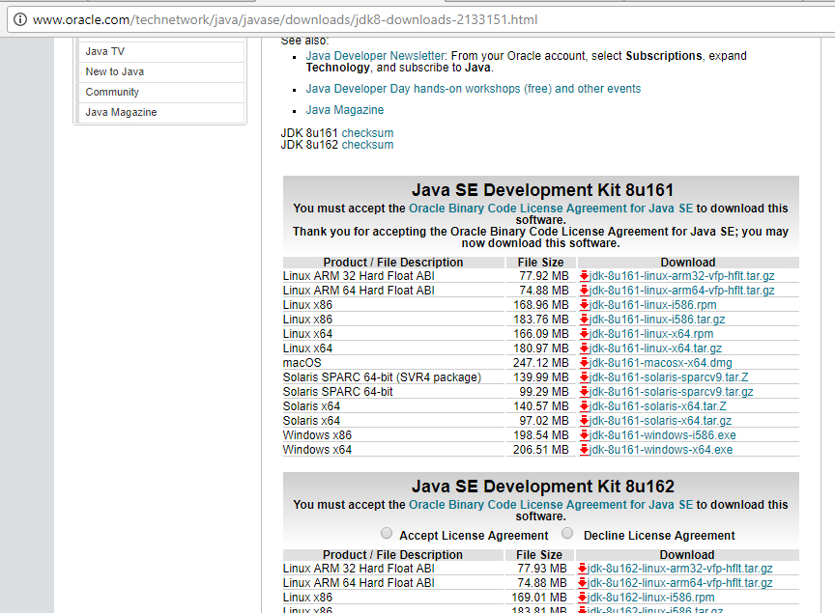Screen dimensions: 835x613
Task: Click download arrow icon for jdk-8u161-linux-i586.tar.gz
Action: 584,320
